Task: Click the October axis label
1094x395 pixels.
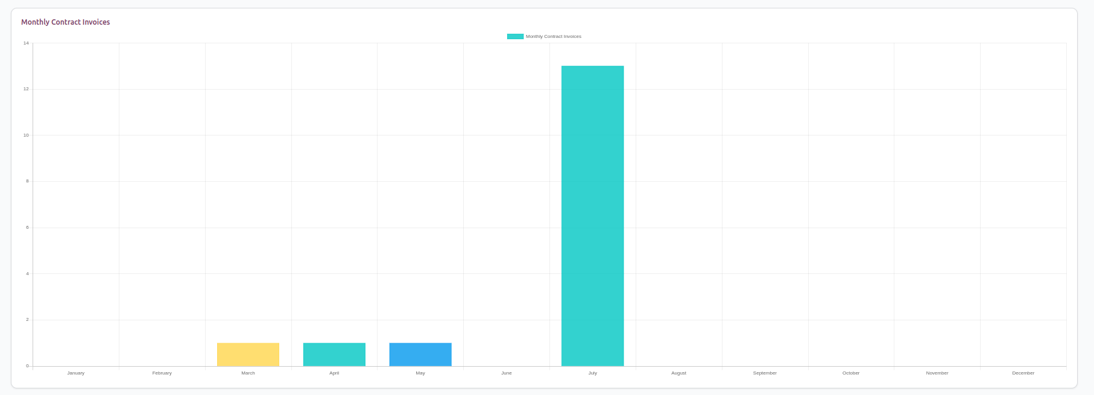Action: 851,373
